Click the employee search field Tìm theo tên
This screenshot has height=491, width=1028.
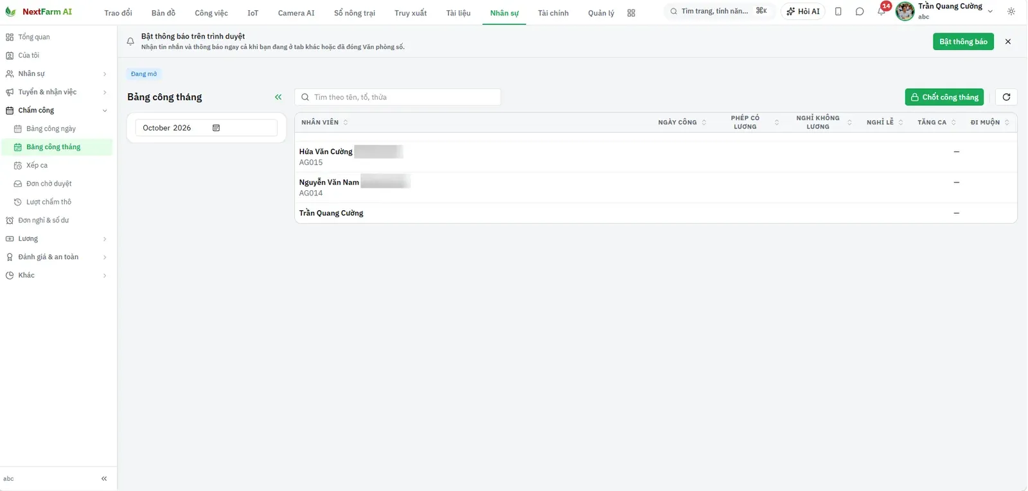[x=398, y=97]
